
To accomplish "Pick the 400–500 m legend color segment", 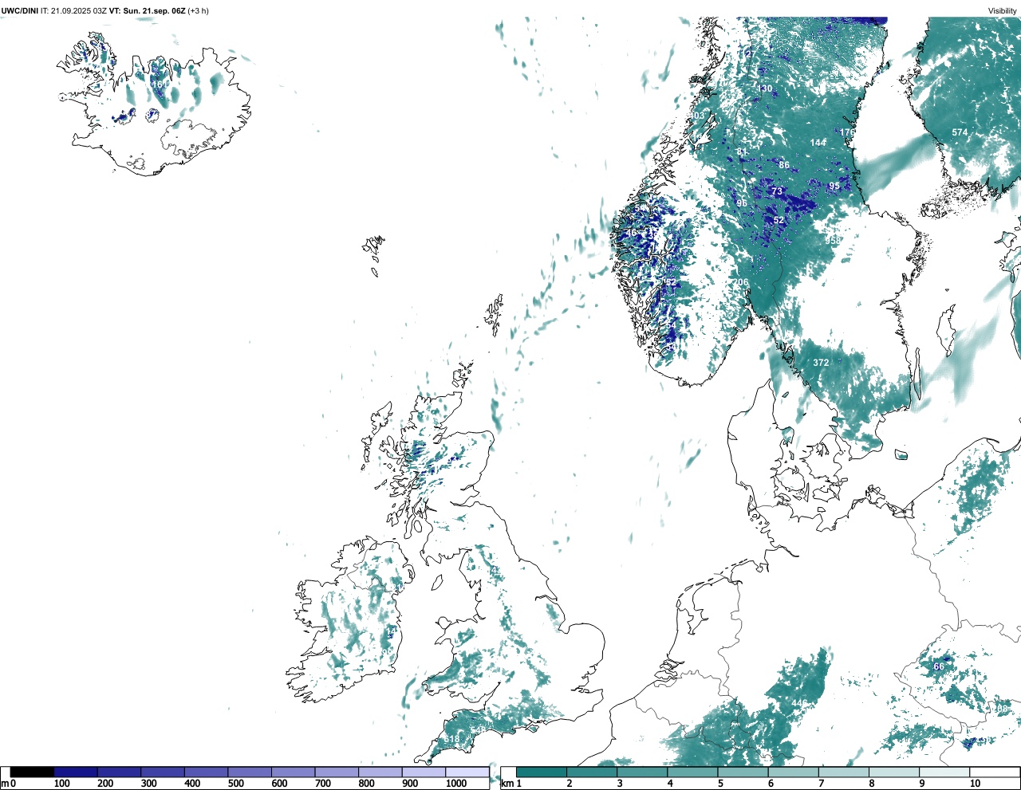I will [206, 772].
